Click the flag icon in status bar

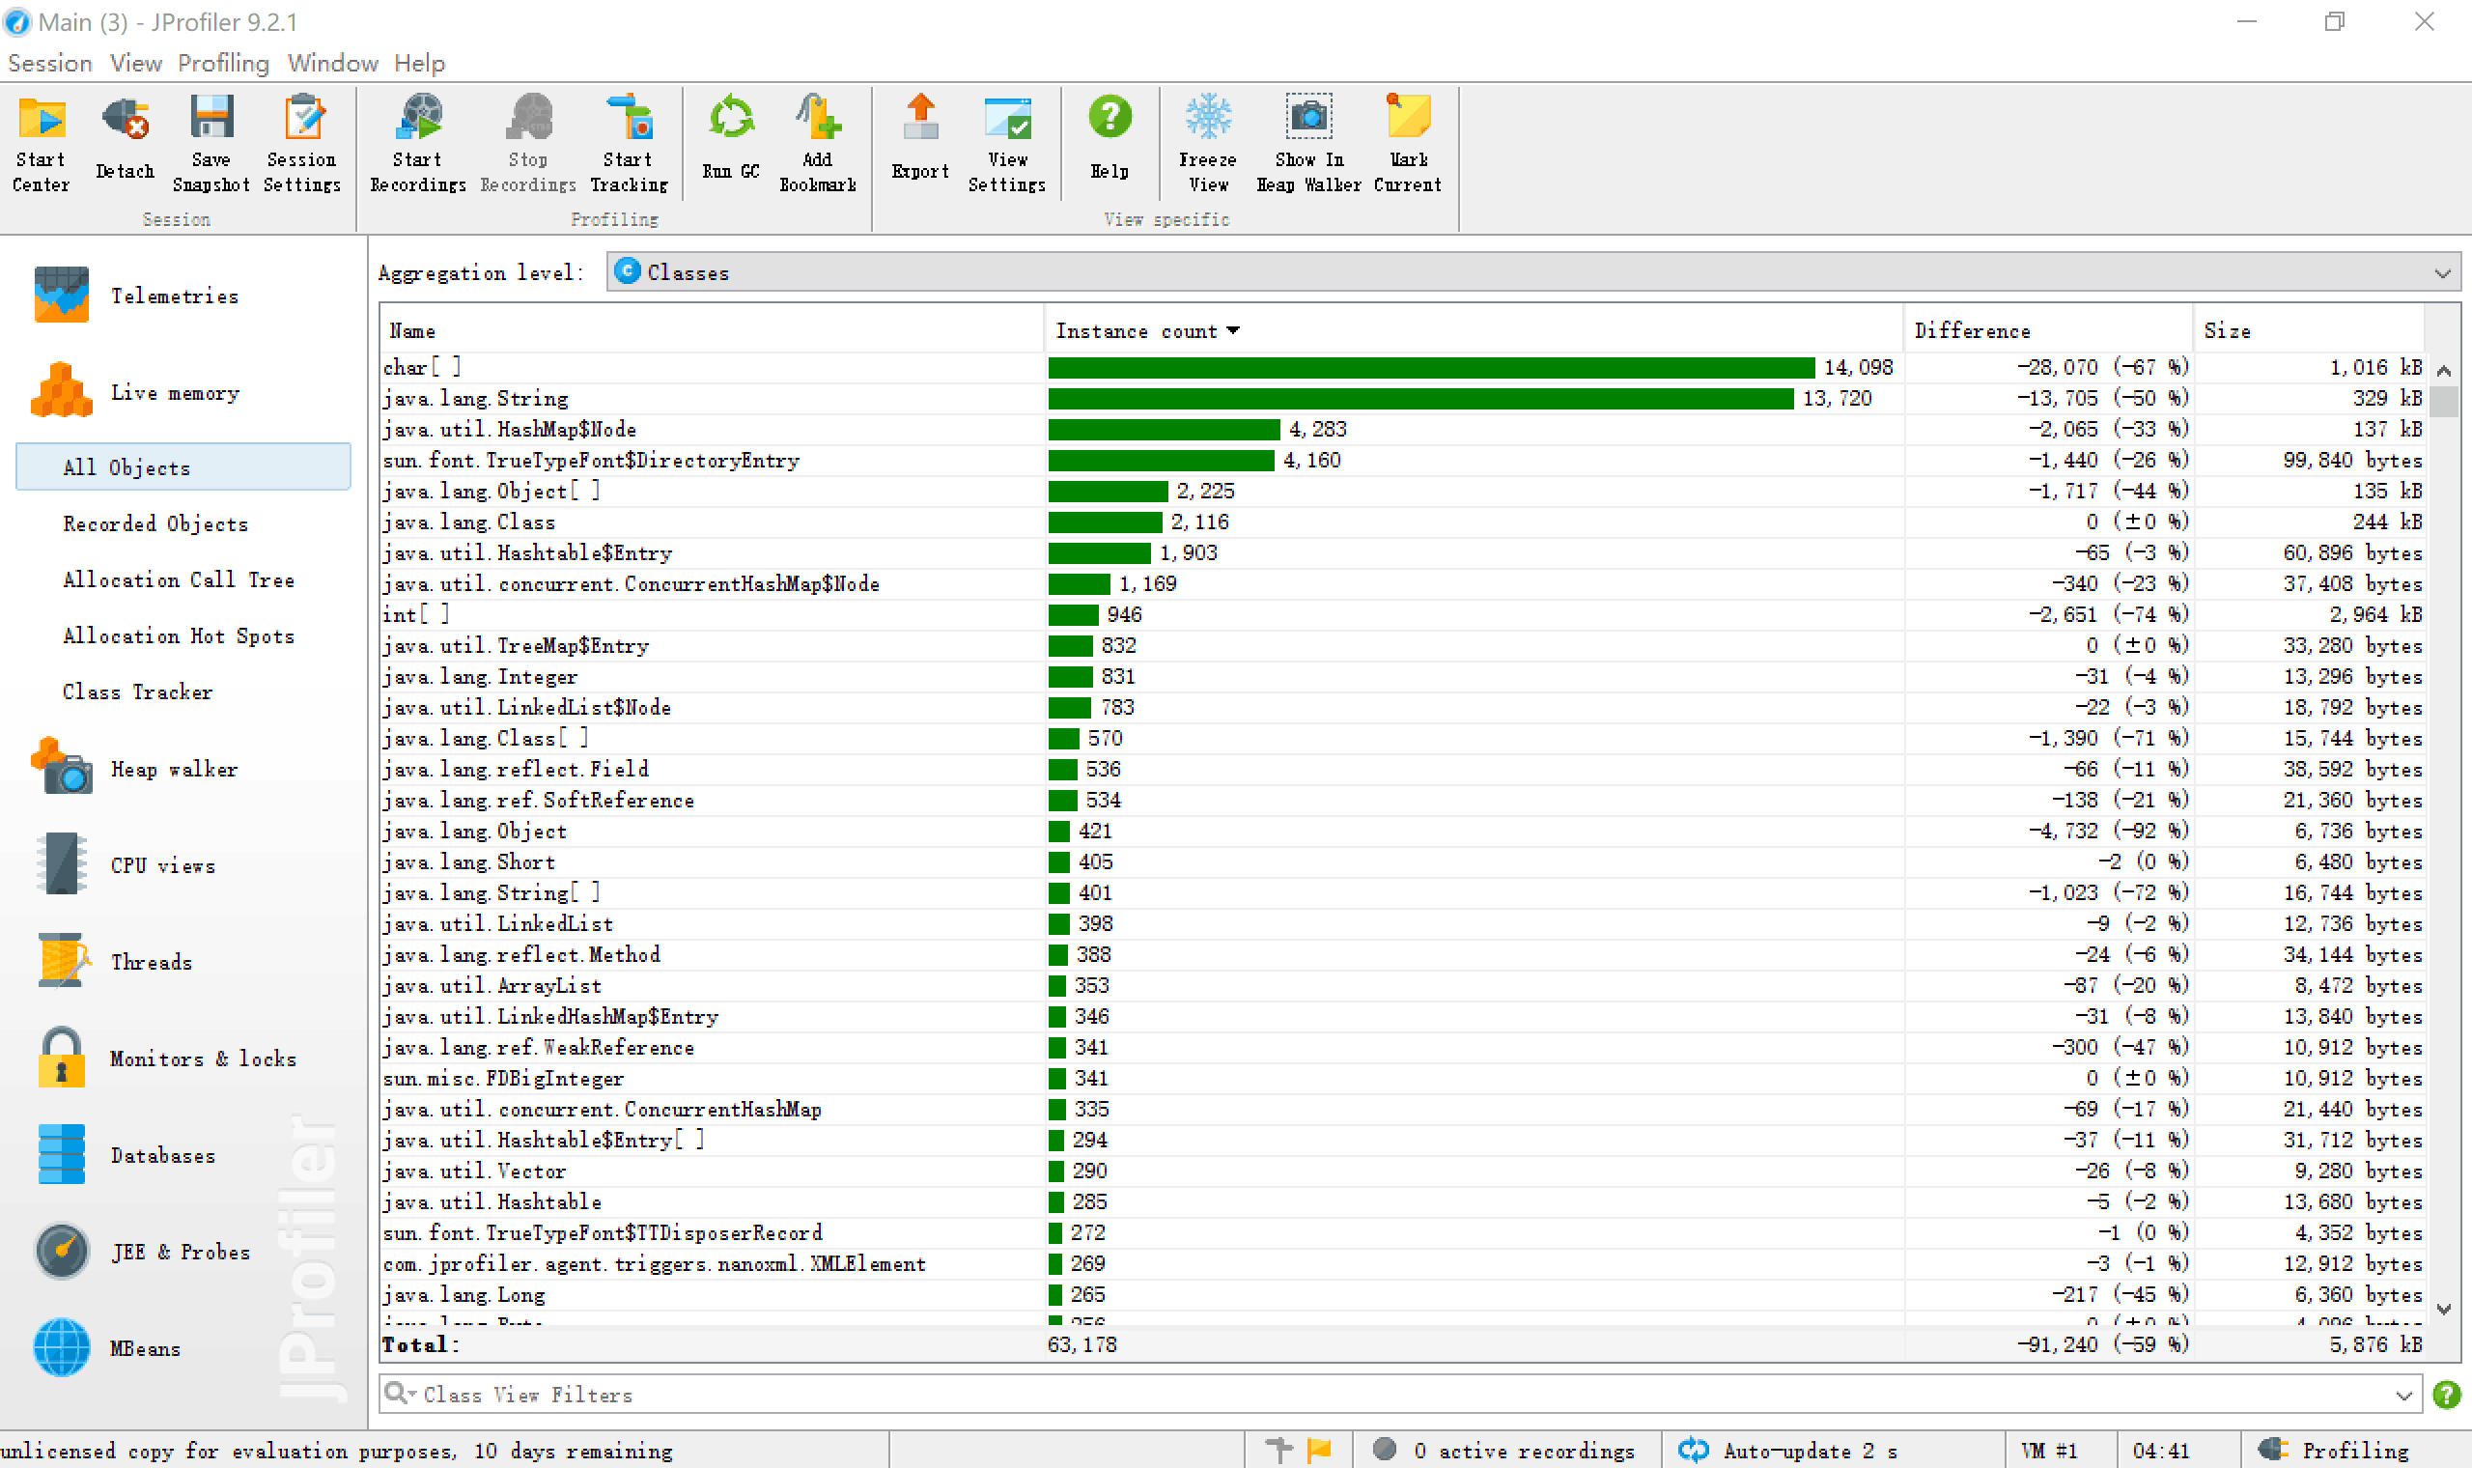click(x=1319, y=1451)
